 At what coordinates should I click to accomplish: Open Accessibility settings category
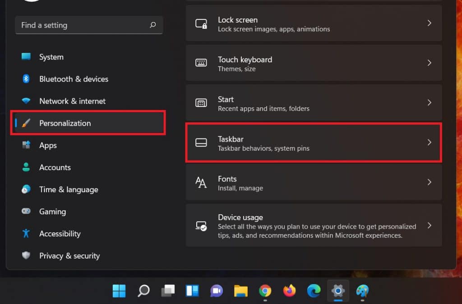(x=89, y=234)
